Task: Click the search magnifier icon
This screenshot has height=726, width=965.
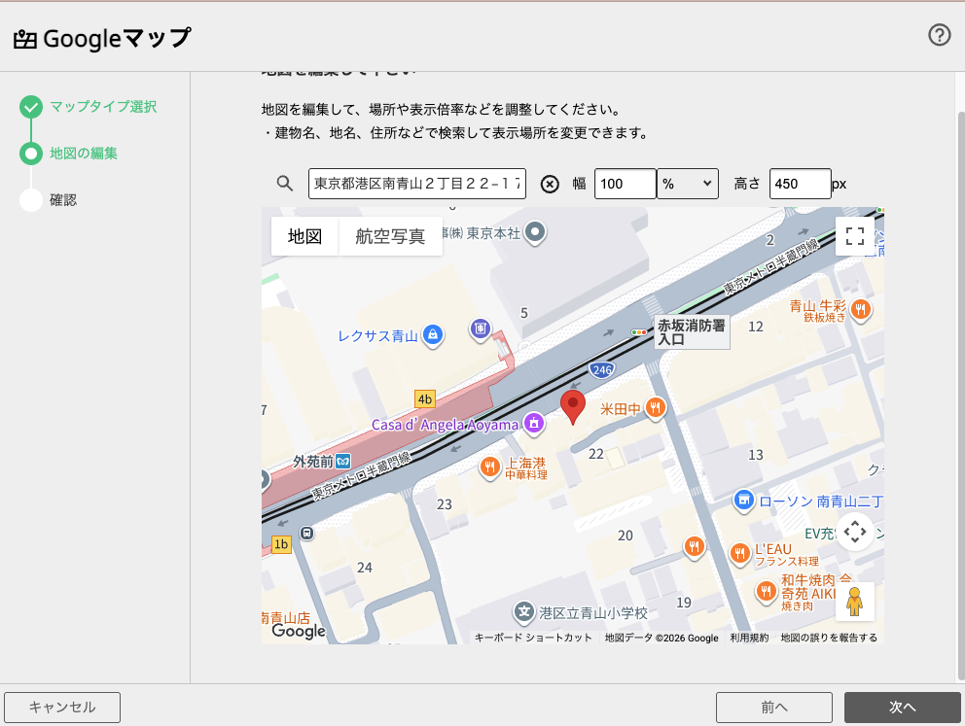Action: tap(284, 183)
